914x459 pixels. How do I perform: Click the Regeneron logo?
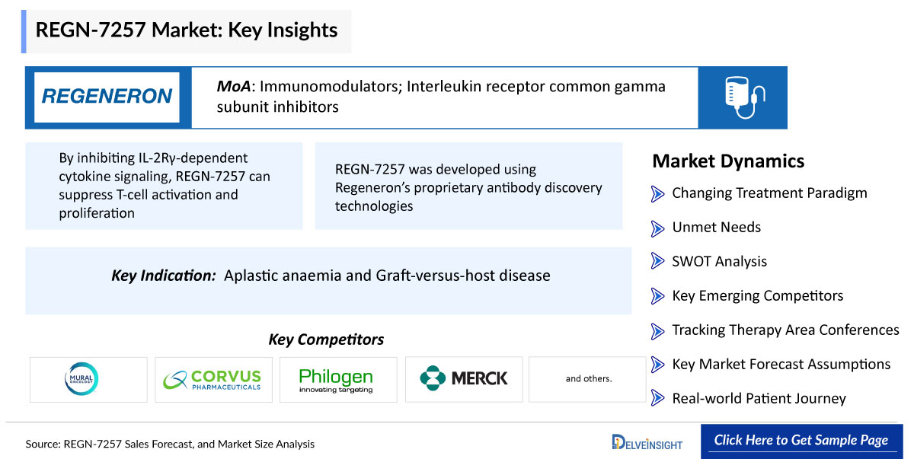pos(107,97)
